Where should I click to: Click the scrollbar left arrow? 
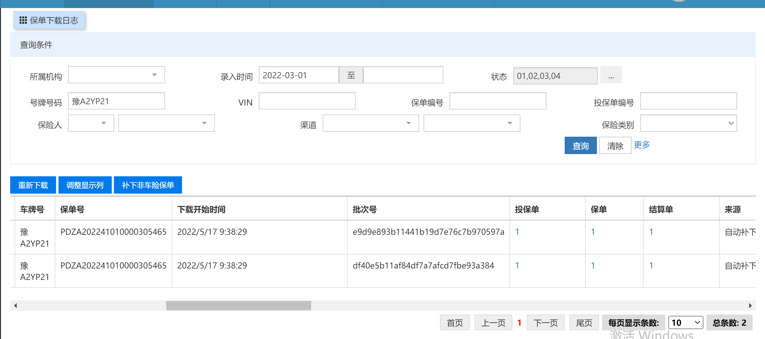click(15, 306)
